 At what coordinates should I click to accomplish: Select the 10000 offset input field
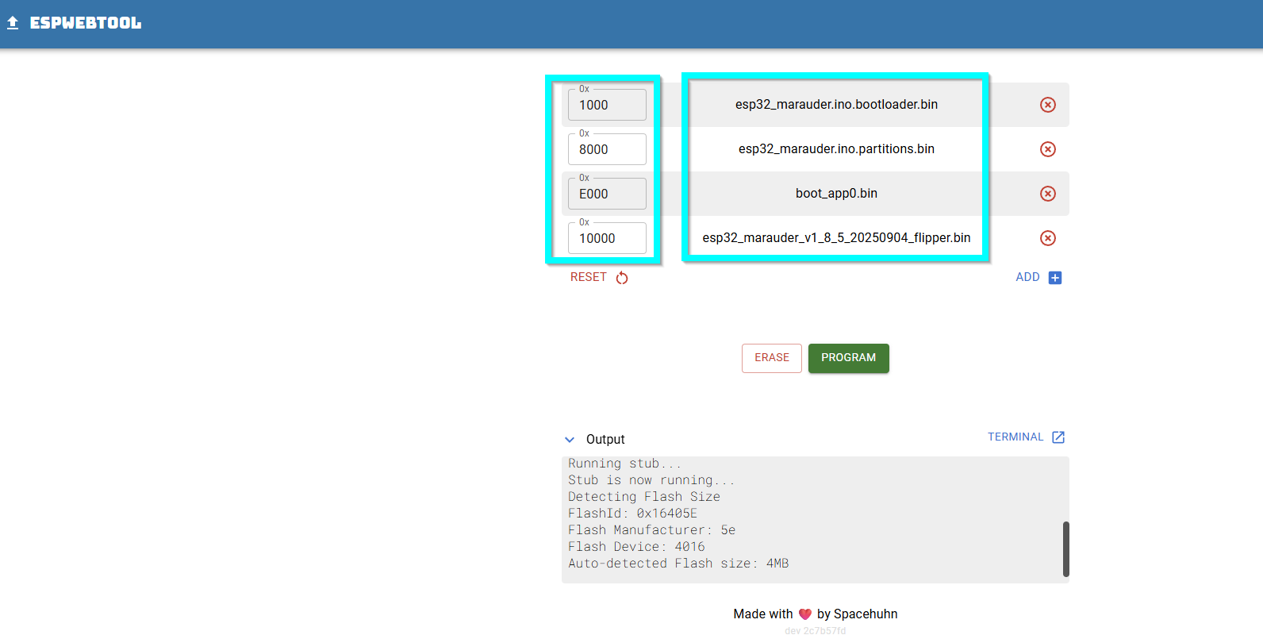coord(607,239)
